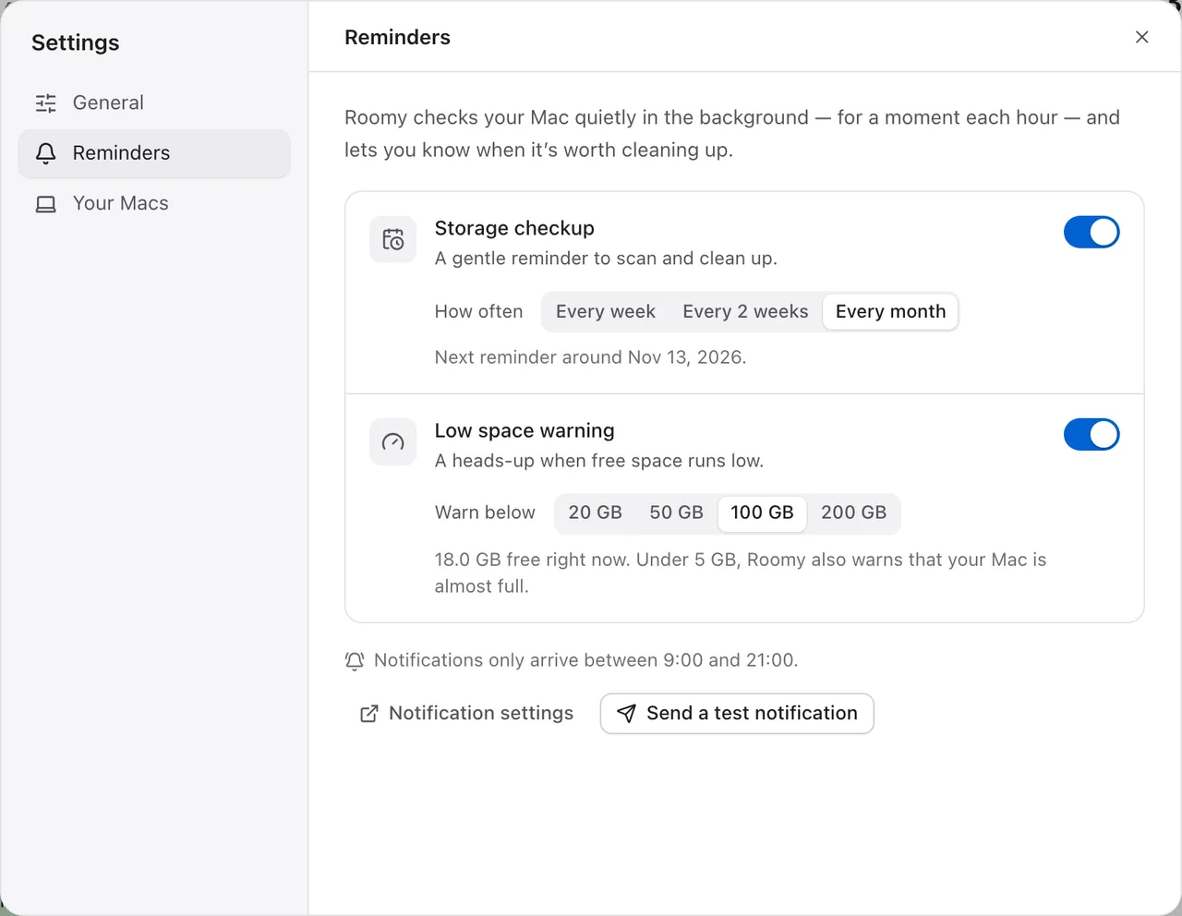Click the external link icon for Notification settings

pos(369,714)
